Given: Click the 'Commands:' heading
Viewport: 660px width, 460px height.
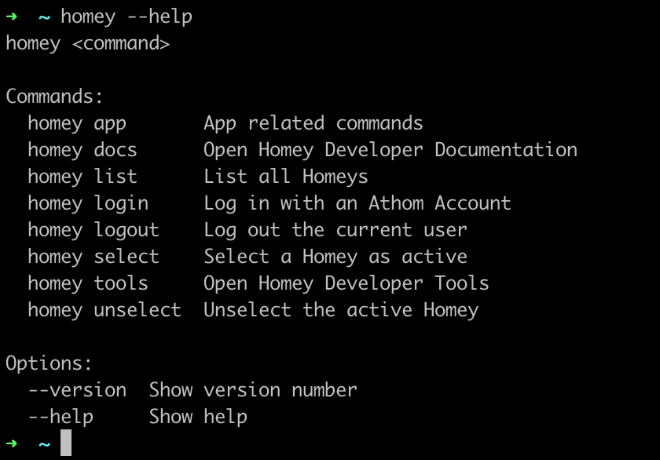Looking at the screenshot, I should (54, 97).
